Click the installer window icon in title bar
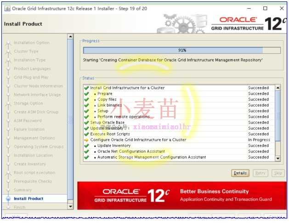This screenshot has width=289, height=223. [x=7, y=8]
